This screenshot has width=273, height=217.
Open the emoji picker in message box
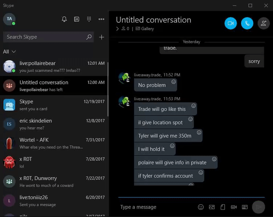point(201,207)
